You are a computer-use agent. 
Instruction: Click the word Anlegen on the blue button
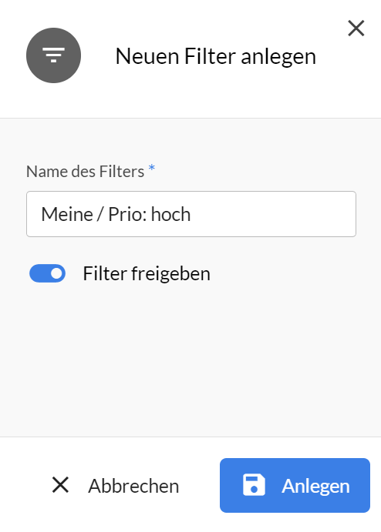315,486
